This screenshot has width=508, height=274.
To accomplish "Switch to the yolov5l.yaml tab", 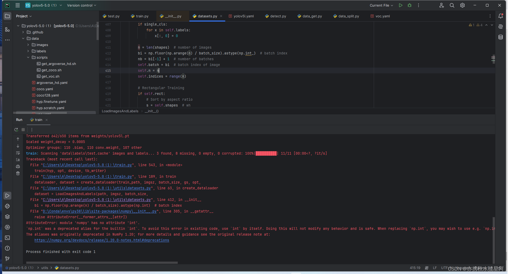I will click(x=241, y=16).
